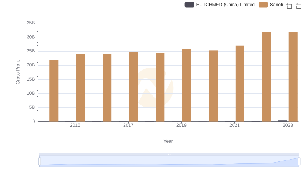This screenshot has height=176, width=306.
Task: Toggle Sanofi legend color swatch
Action: tap(263, 5)
